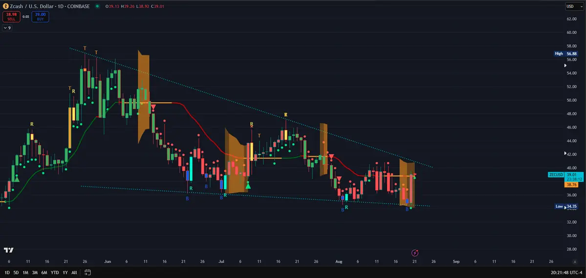586x278 pixels.
Task: Select the 3M time range
Action: pos(35,273)
